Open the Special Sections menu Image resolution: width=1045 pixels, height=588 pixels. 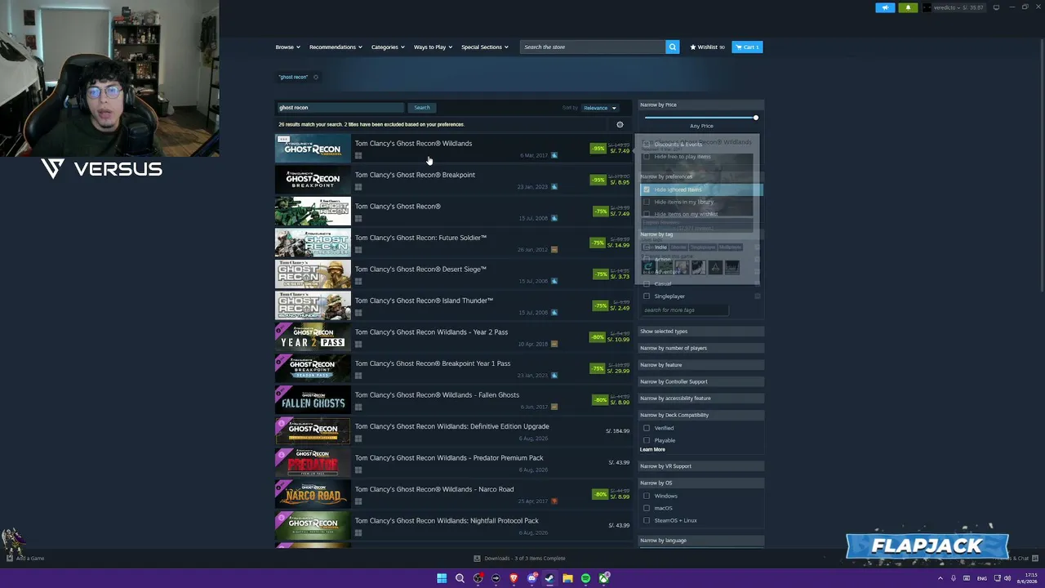pyautogui.click(x=485, y=47)
